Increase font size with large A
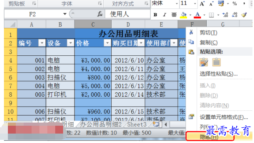Viewport: 254px width, 143px height. click(x=202, y=4)
